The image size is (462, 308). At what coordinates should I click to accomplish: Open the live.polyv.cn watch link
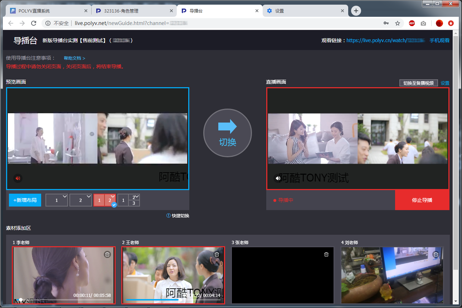tap(385, 40)
